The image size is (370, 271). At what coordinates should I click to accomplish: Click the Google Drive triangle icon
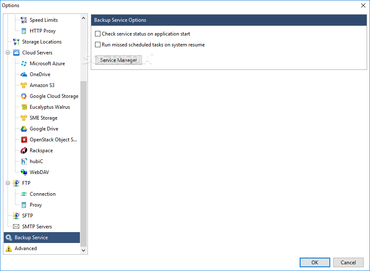tap(24, 129)
